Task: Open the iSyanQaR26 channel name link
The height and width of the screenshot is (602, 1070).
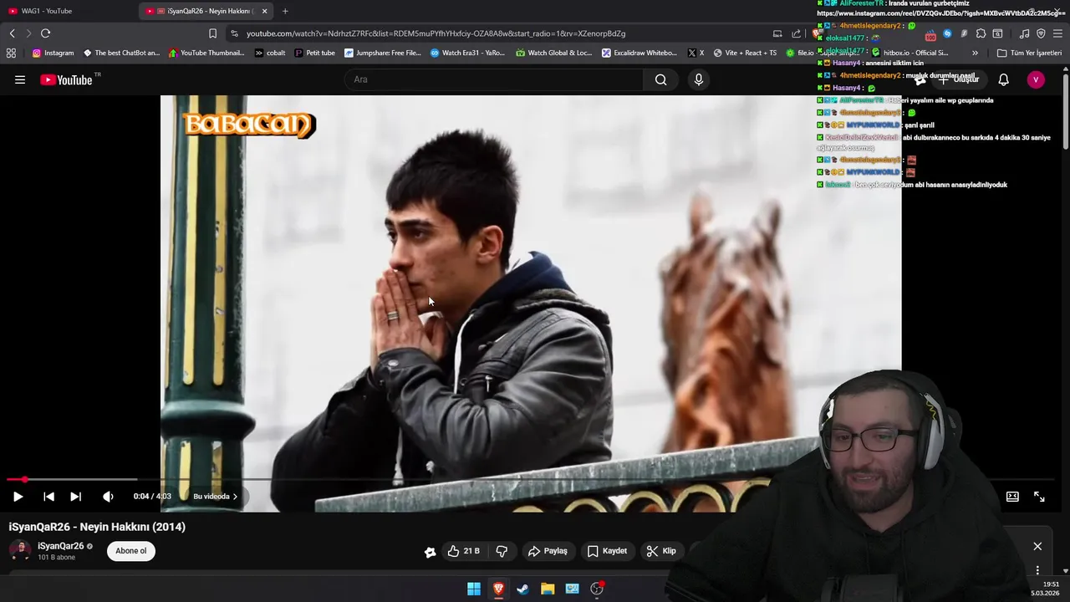Action: tap(60, 546)
